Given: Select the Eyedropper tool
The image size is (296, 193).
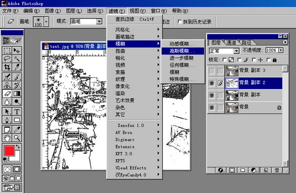Looking at the screenshot, I should 17,130.
